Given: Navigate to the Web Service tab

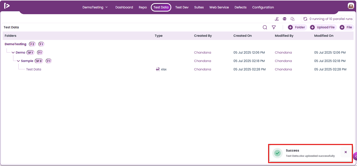Looking at the screenshot, I should point(219,7).
